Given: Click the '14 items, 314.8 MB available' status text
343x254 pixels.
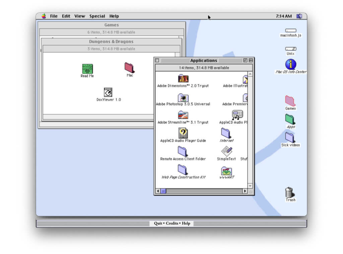Looking at the screenshot, I should (204, 68).
